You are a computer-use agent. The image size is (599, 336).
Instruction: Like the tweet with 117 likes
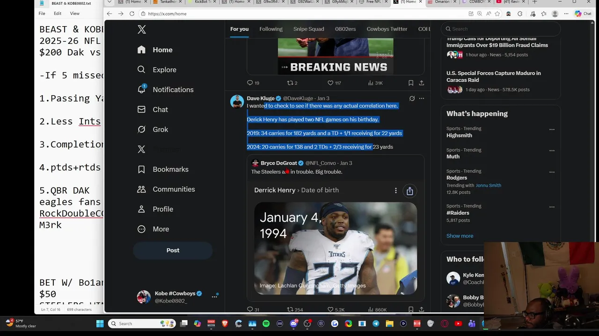[334, 83]
